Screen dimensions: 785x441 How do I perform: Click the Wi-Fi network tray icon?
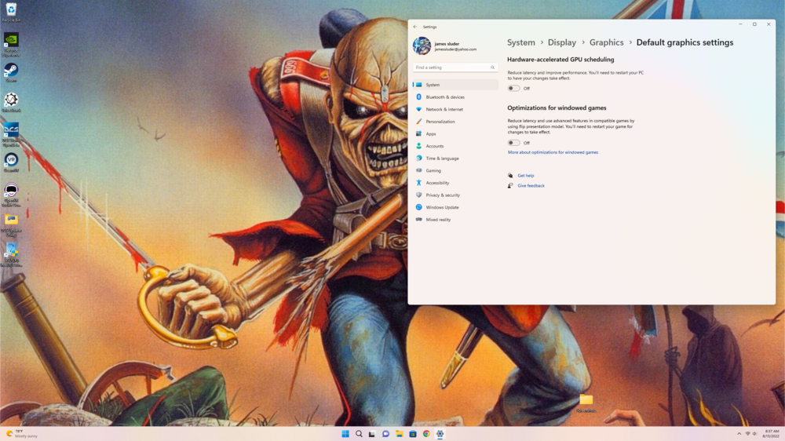[747, 433]
